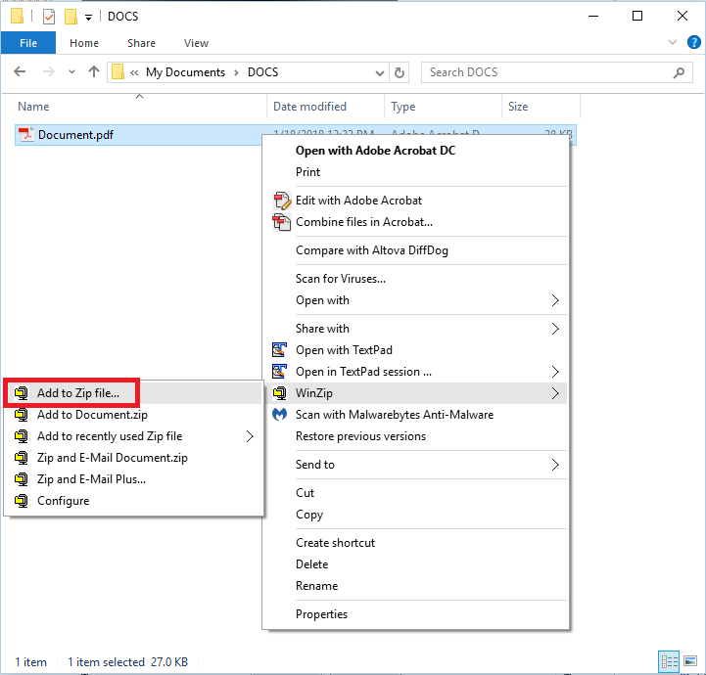706x675 pixels.
Task: Expand the Send to submenu
Action: tap(555, 465)
